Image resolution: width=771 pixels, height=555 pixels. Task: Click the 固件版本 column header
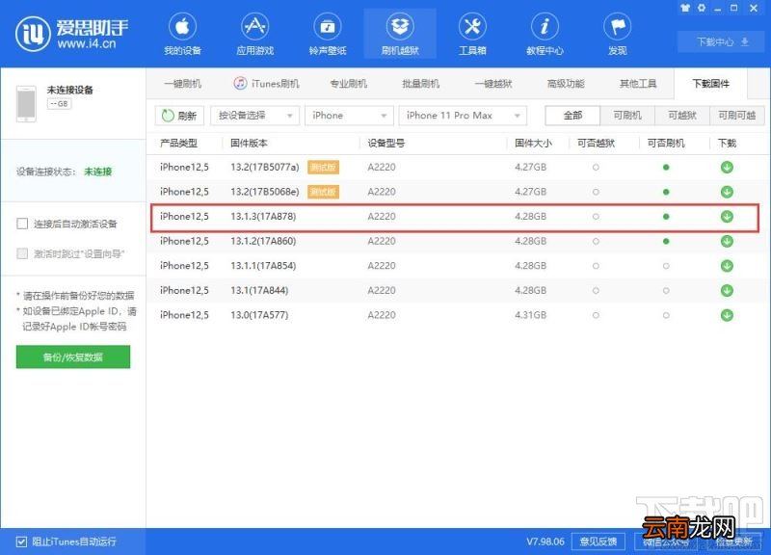coord(249,143)
